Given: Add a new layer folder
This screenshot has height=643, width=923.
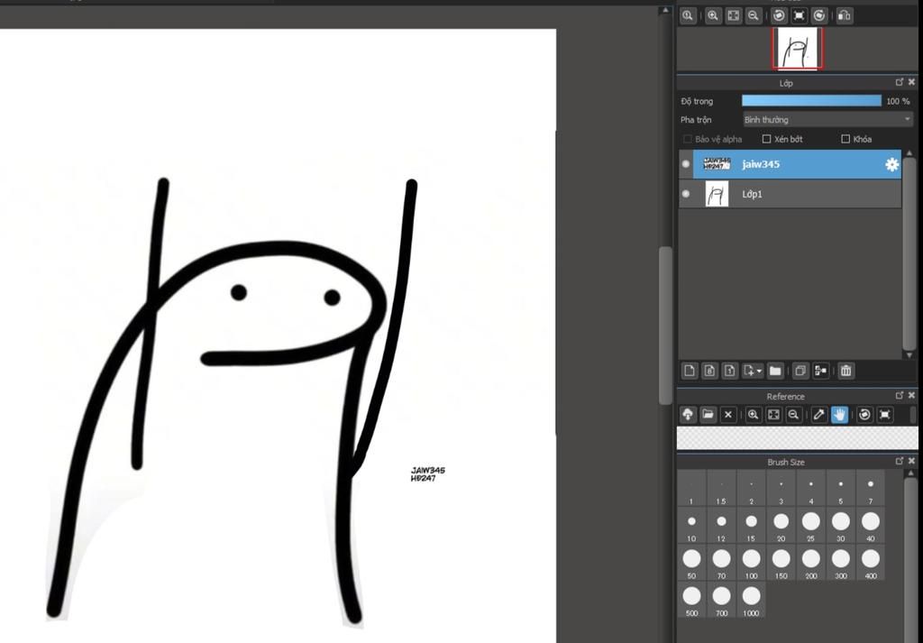Looking at the screenshot, I should [775, 371].
